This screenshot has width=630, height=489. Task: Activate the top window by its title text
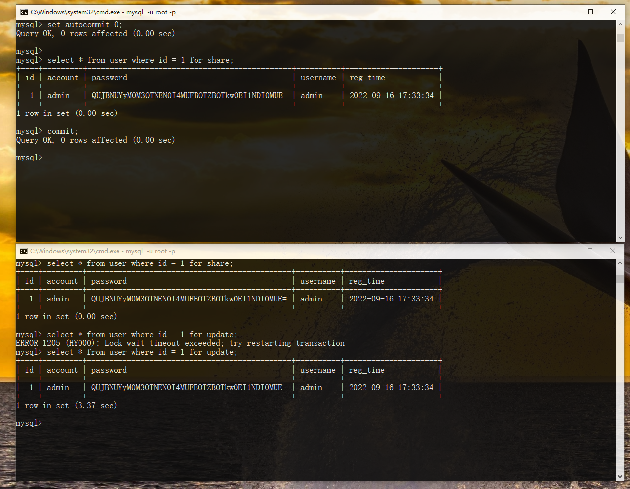pyautogui.click(x=103, y=12)
